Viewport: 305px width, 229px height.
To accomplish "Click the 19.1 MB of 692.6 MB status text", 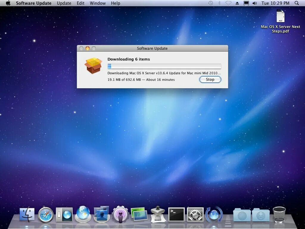I will pos(141,80).
